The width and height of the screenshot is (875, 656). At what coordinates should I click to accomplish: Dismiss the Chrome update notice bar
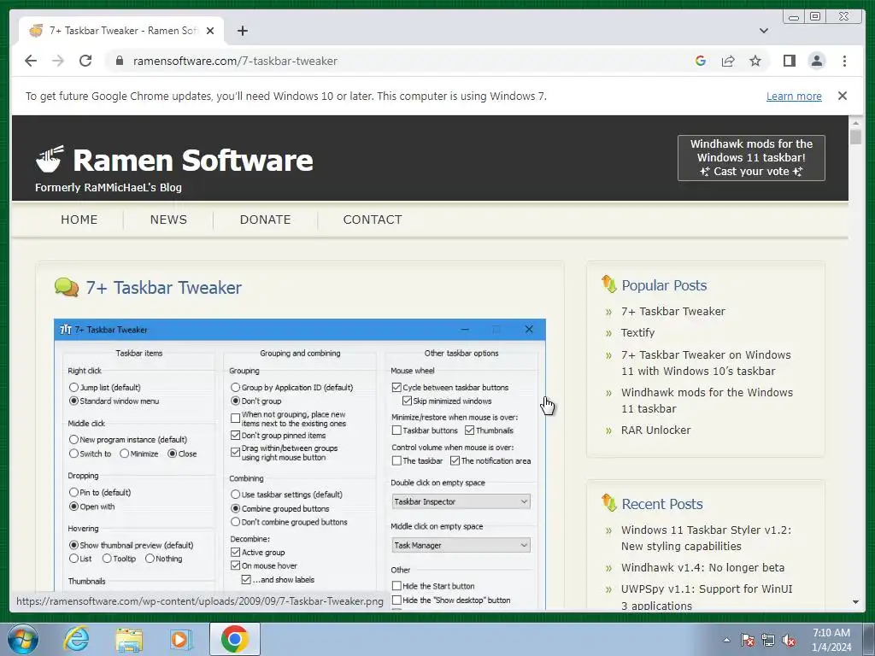[842, 96]
